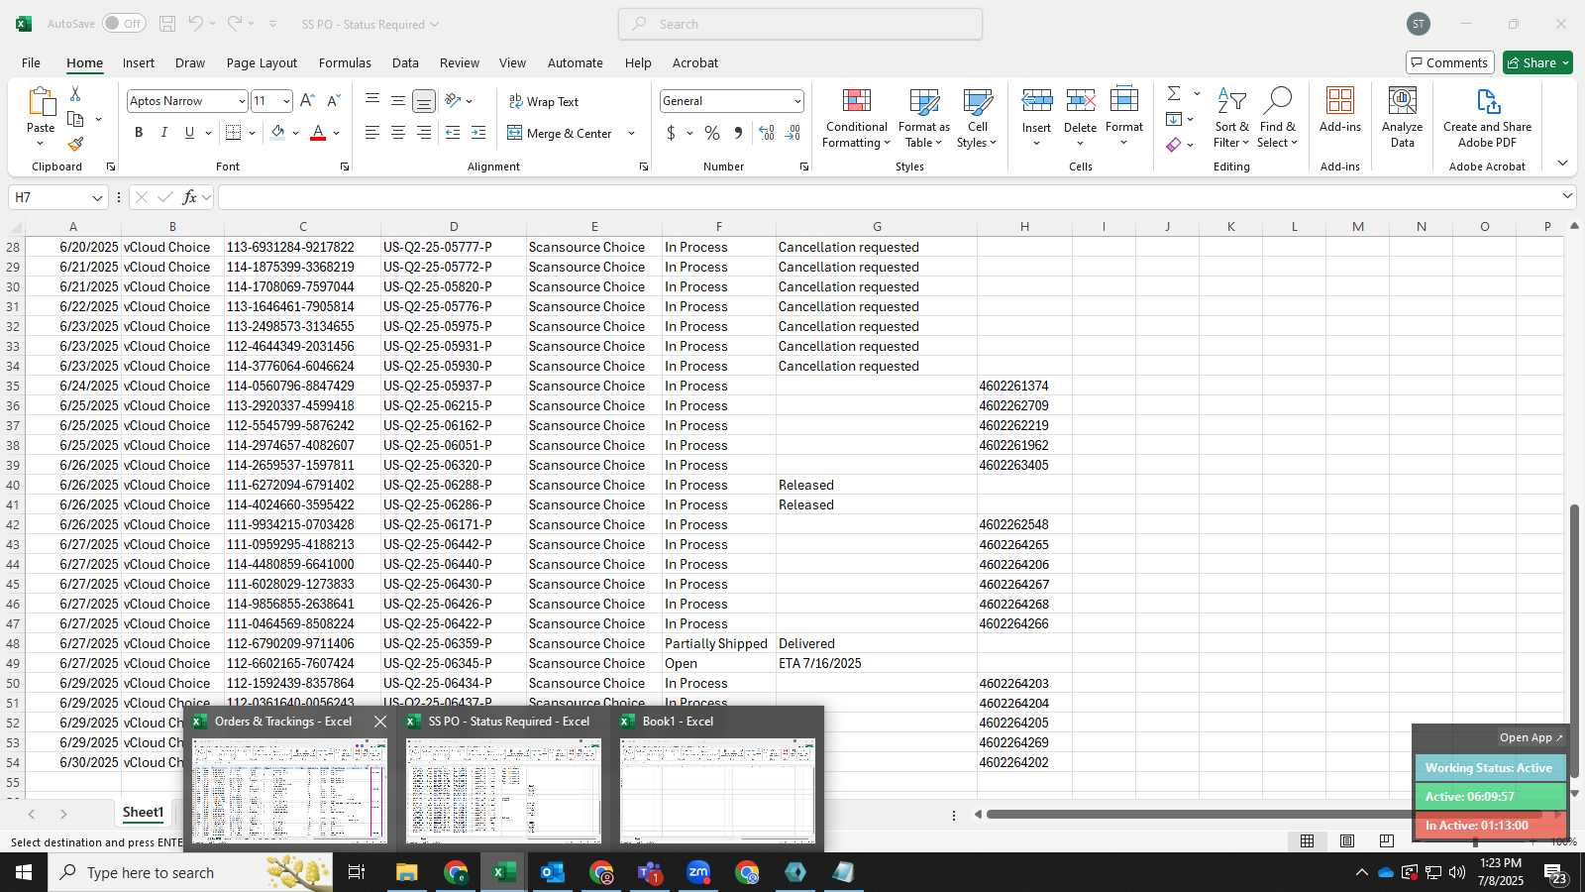The width and height of the screenshot is (1585, 892).
Task: Decrease font size with the smaller A
Action: point(333,101)
